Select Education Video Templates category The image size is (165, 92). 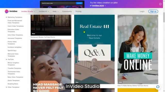point(13,30)
